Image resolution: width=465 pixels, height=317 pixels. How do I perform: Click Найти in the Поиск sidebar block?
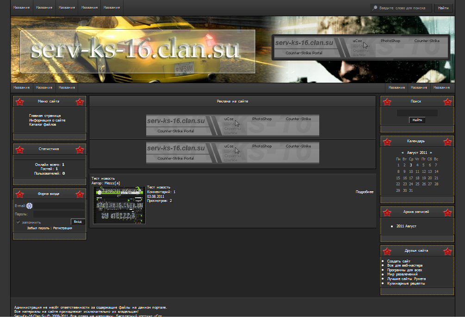(x=417, y=120)
